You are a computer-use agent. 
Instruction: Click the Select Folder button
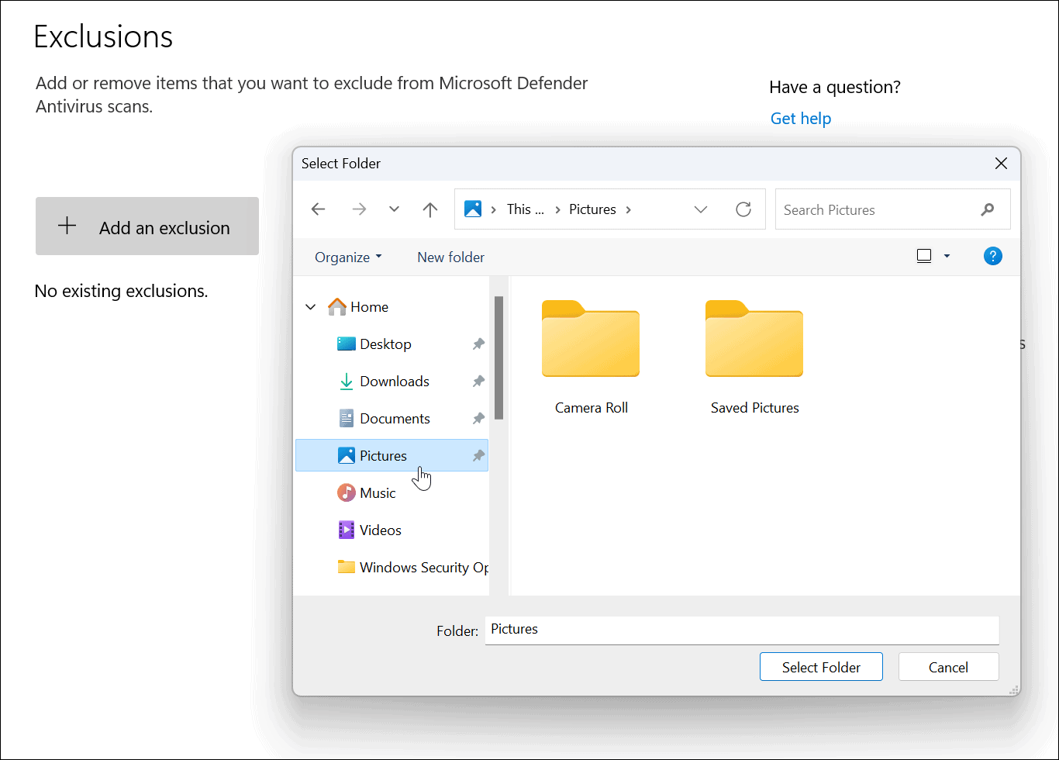point(821,666)
